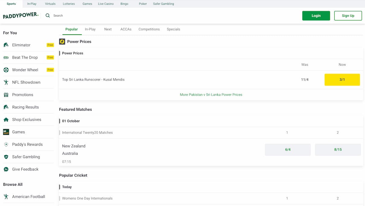Click the 01 October date header
The image size is (365, 206).
click(x=71, y=121)
